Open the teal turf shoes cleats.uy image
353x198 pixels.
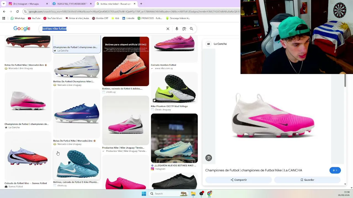click(x=77, y=164)
